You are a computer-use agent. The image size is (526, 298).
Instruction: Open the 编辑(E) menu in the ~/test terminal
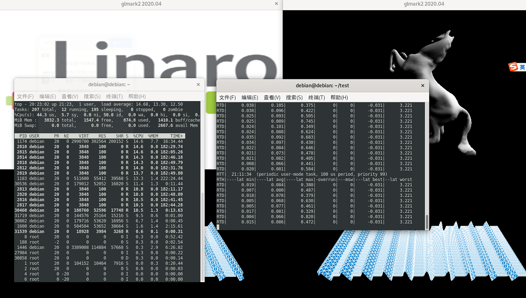(x=250, y=98)
